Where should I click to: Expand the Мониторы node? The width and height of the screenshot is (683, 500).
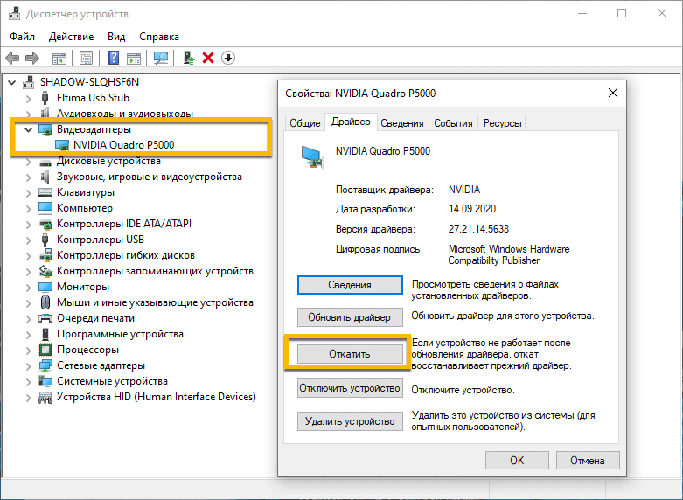pos(28,288)
